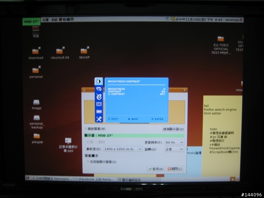
Task: Switch to the 顯示偏好設定 taskbar window
Action: [x=139, y=180]
